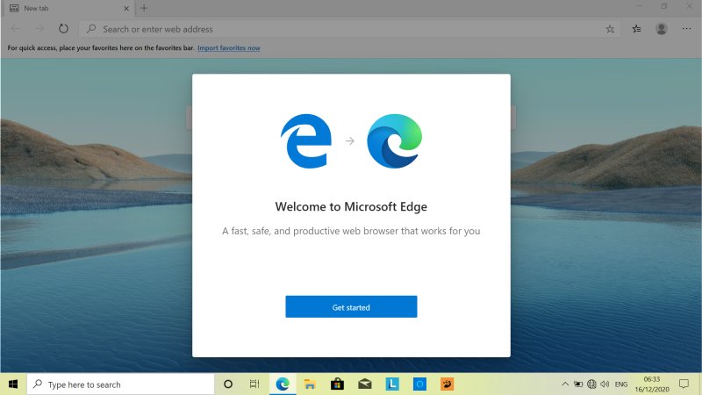This screenshot has width=702, height=395.
Task: Open the orange app on taskbar
Action: pyautogui.click(x=447, y=384)
